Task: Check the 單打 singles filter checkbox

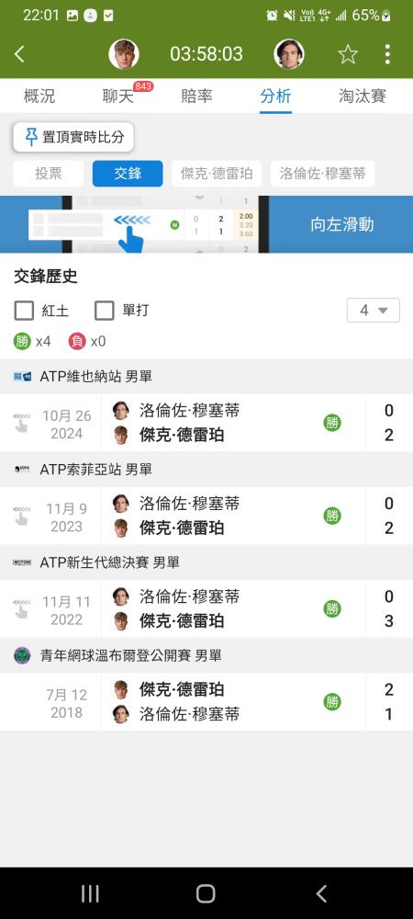Action: tap(104, 311)
